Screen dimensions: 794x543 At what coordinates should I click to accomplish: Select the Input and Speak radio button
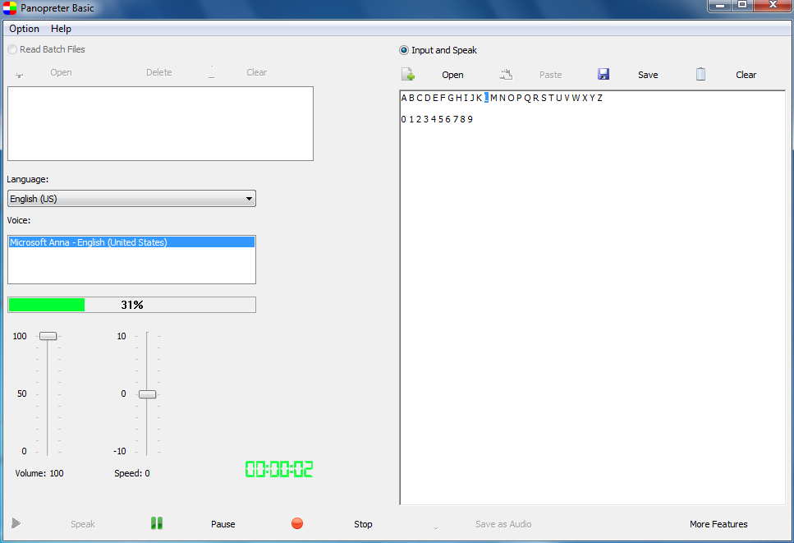[404, 50]
